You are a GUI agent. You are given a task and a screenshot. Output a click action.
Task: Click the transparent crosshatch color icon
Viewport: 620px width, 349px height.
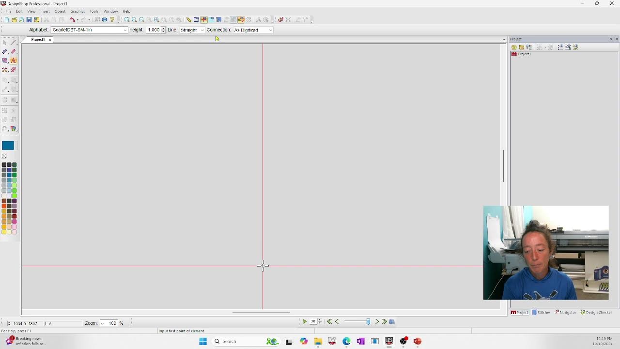(4, 156)
